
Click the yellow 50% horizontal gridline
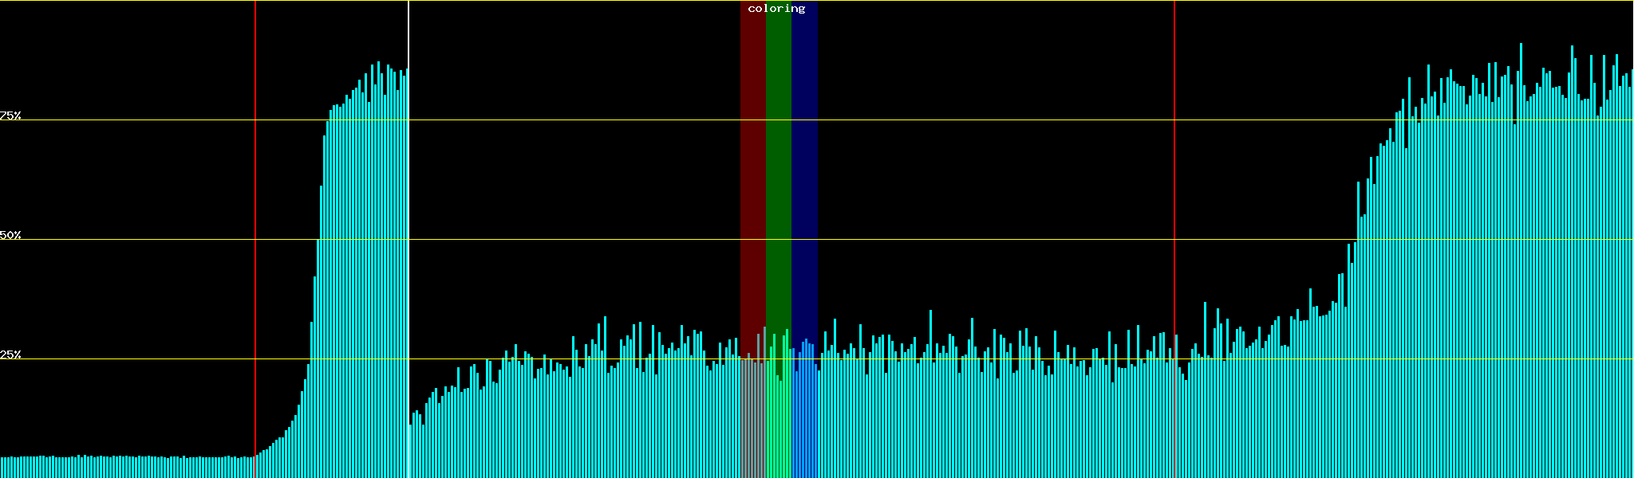click(957, 240)
